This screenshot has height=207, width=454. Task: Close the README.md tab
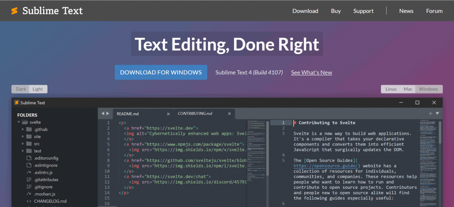pos(168,114)
